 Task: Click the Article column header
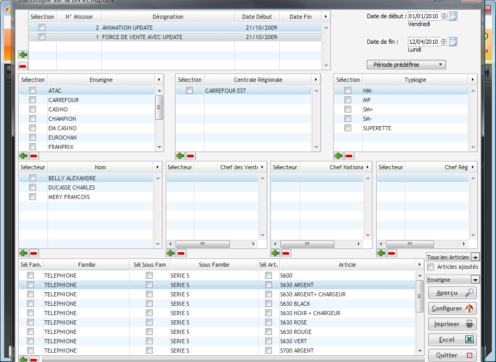point(347,265)
